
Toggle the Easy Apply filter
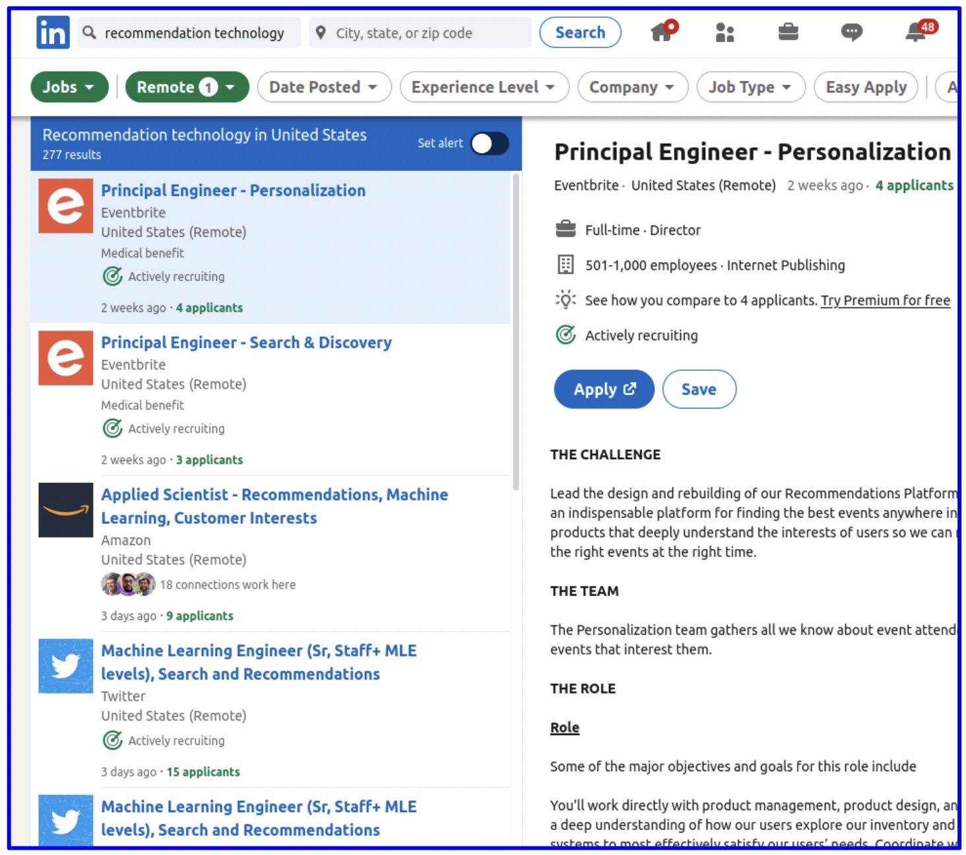click(x=866, y=86)
